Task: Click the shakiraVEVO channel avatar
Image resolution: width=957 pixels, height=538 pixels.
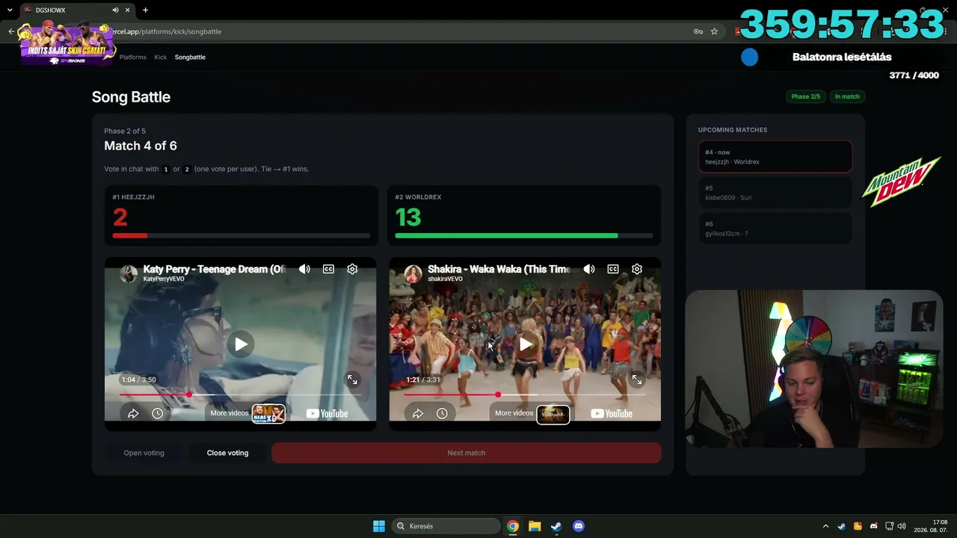Action: [x=413, y=273]
